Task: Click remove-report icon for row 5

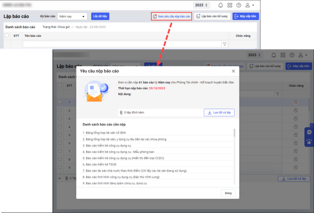Action: [296, 135]
